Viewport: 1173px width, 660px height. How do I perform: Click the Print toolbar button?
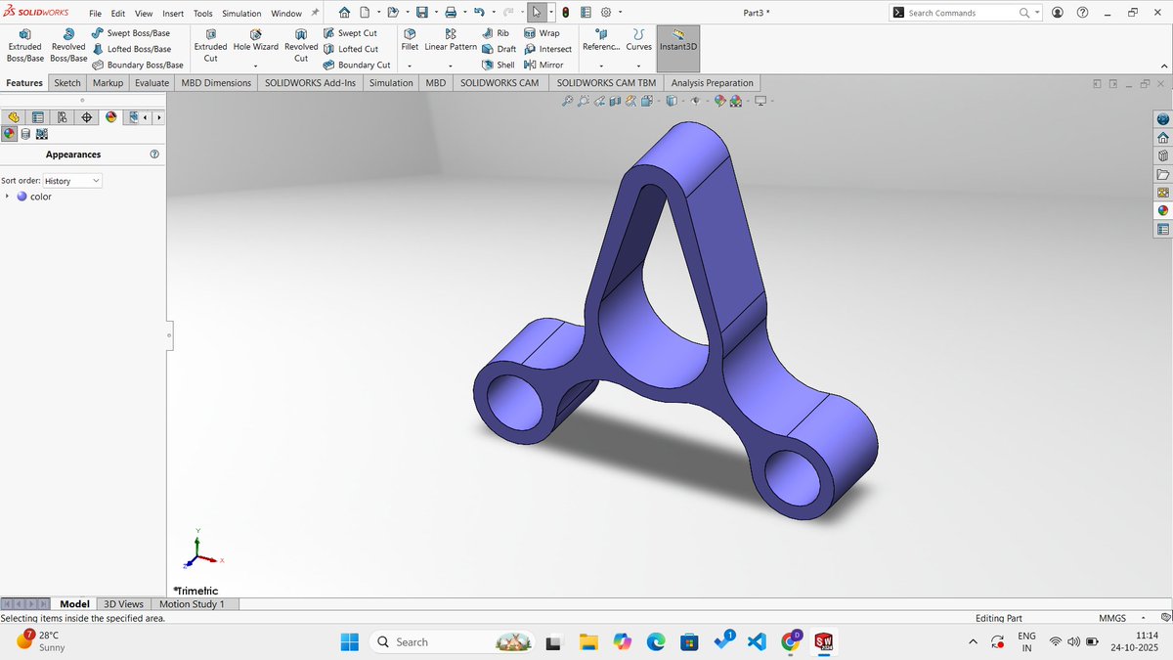click(451, 13)
